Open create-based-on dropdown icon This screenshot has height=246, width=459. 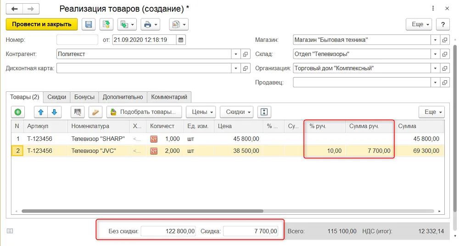(x=127, y=24)
